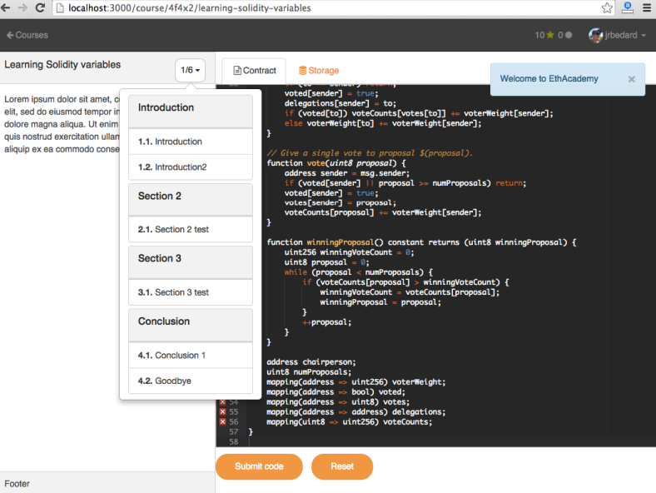
Task: Click the function winningProposal() declaration line
Action: [421, 242]
